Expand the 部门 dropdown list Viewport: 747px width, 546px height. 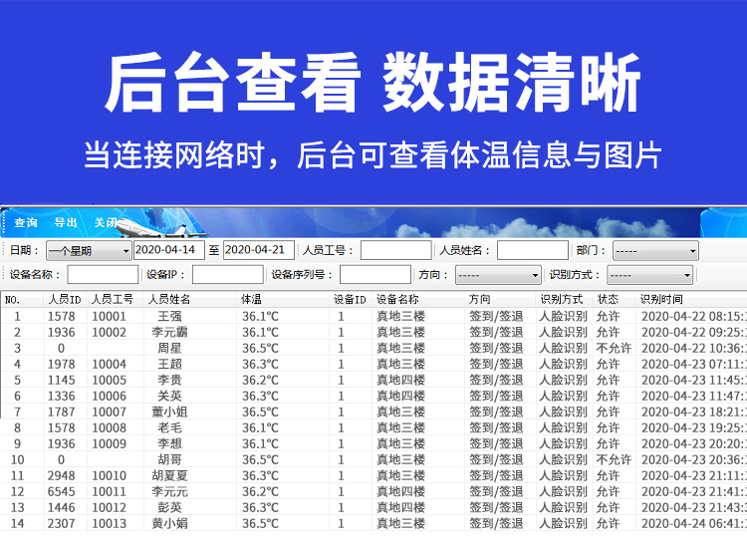pos(655,251)
